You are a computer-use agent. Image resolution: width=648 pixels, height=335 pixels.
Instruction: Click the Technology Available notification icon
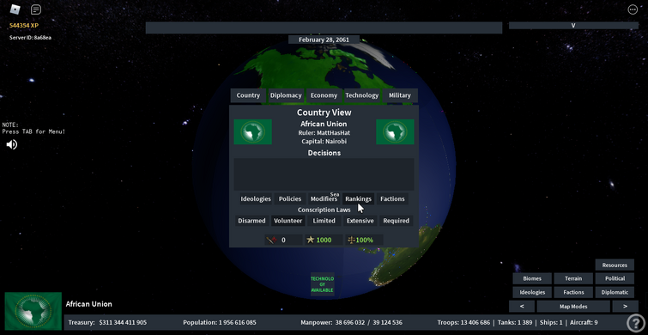(323, 284)
